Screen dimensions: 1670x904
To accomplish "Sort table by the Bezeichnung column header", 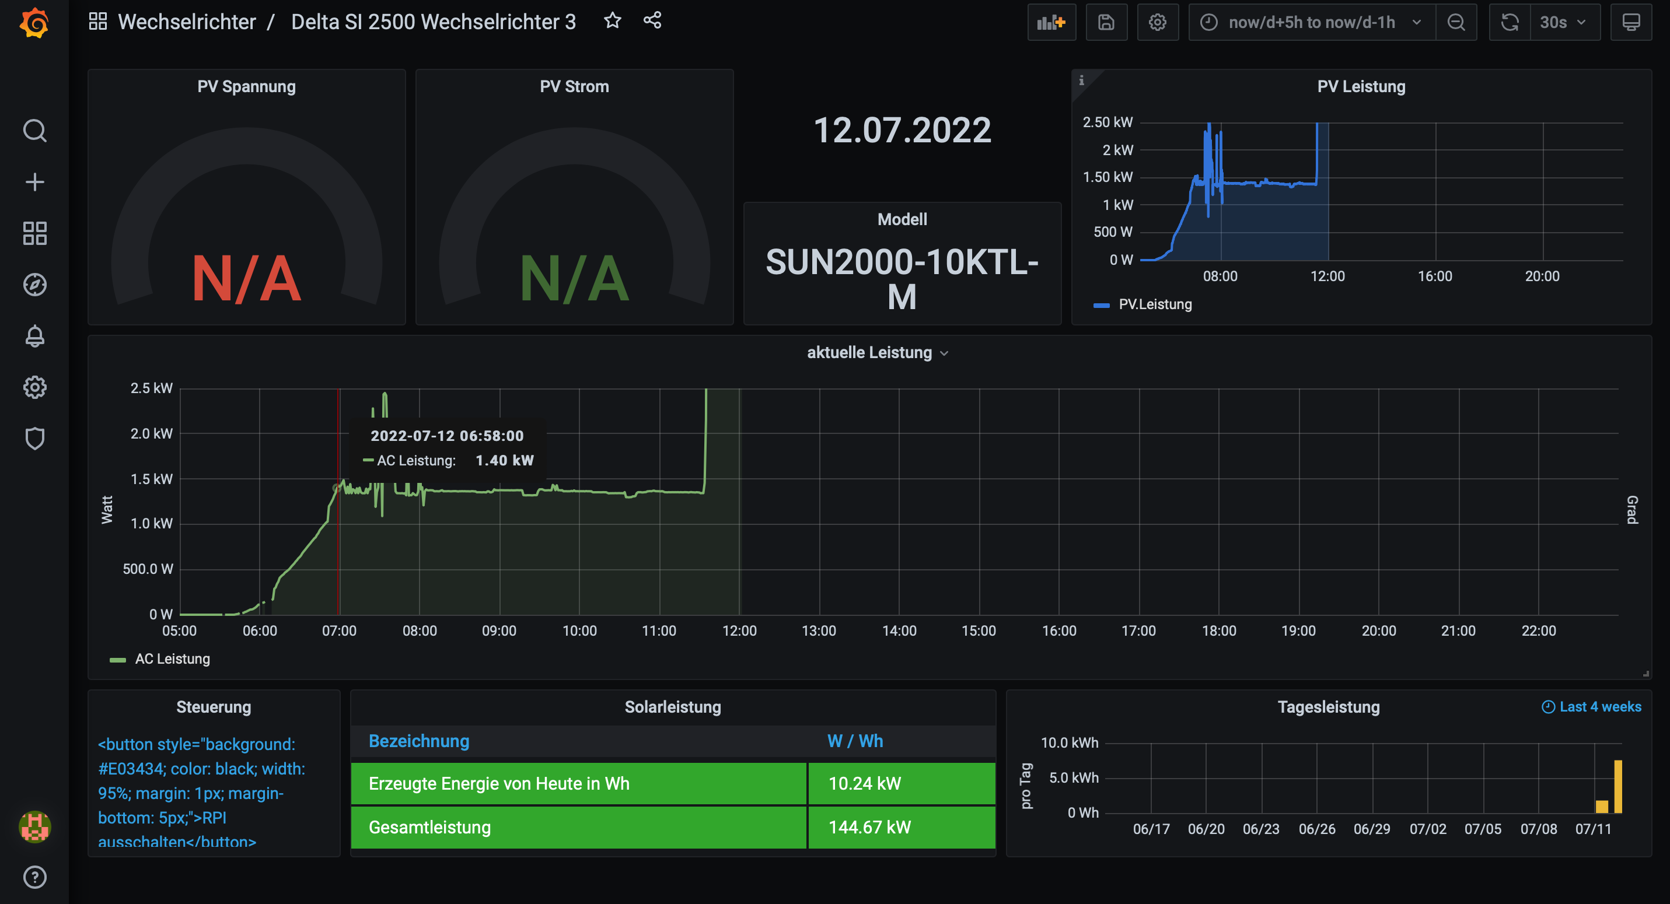I will (x=419, y=741).
